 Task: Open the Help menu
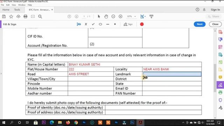30,5
